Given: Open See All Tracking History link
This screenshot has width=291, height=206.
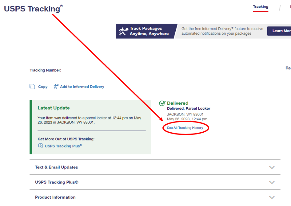Looking at the screenshot, I should pos(185,128).
